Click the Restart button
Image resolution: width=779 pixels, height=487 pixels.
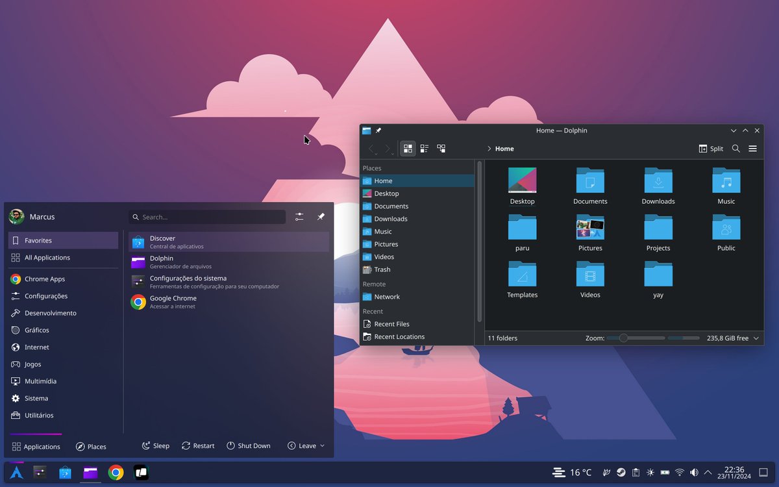tap(198, 446)
